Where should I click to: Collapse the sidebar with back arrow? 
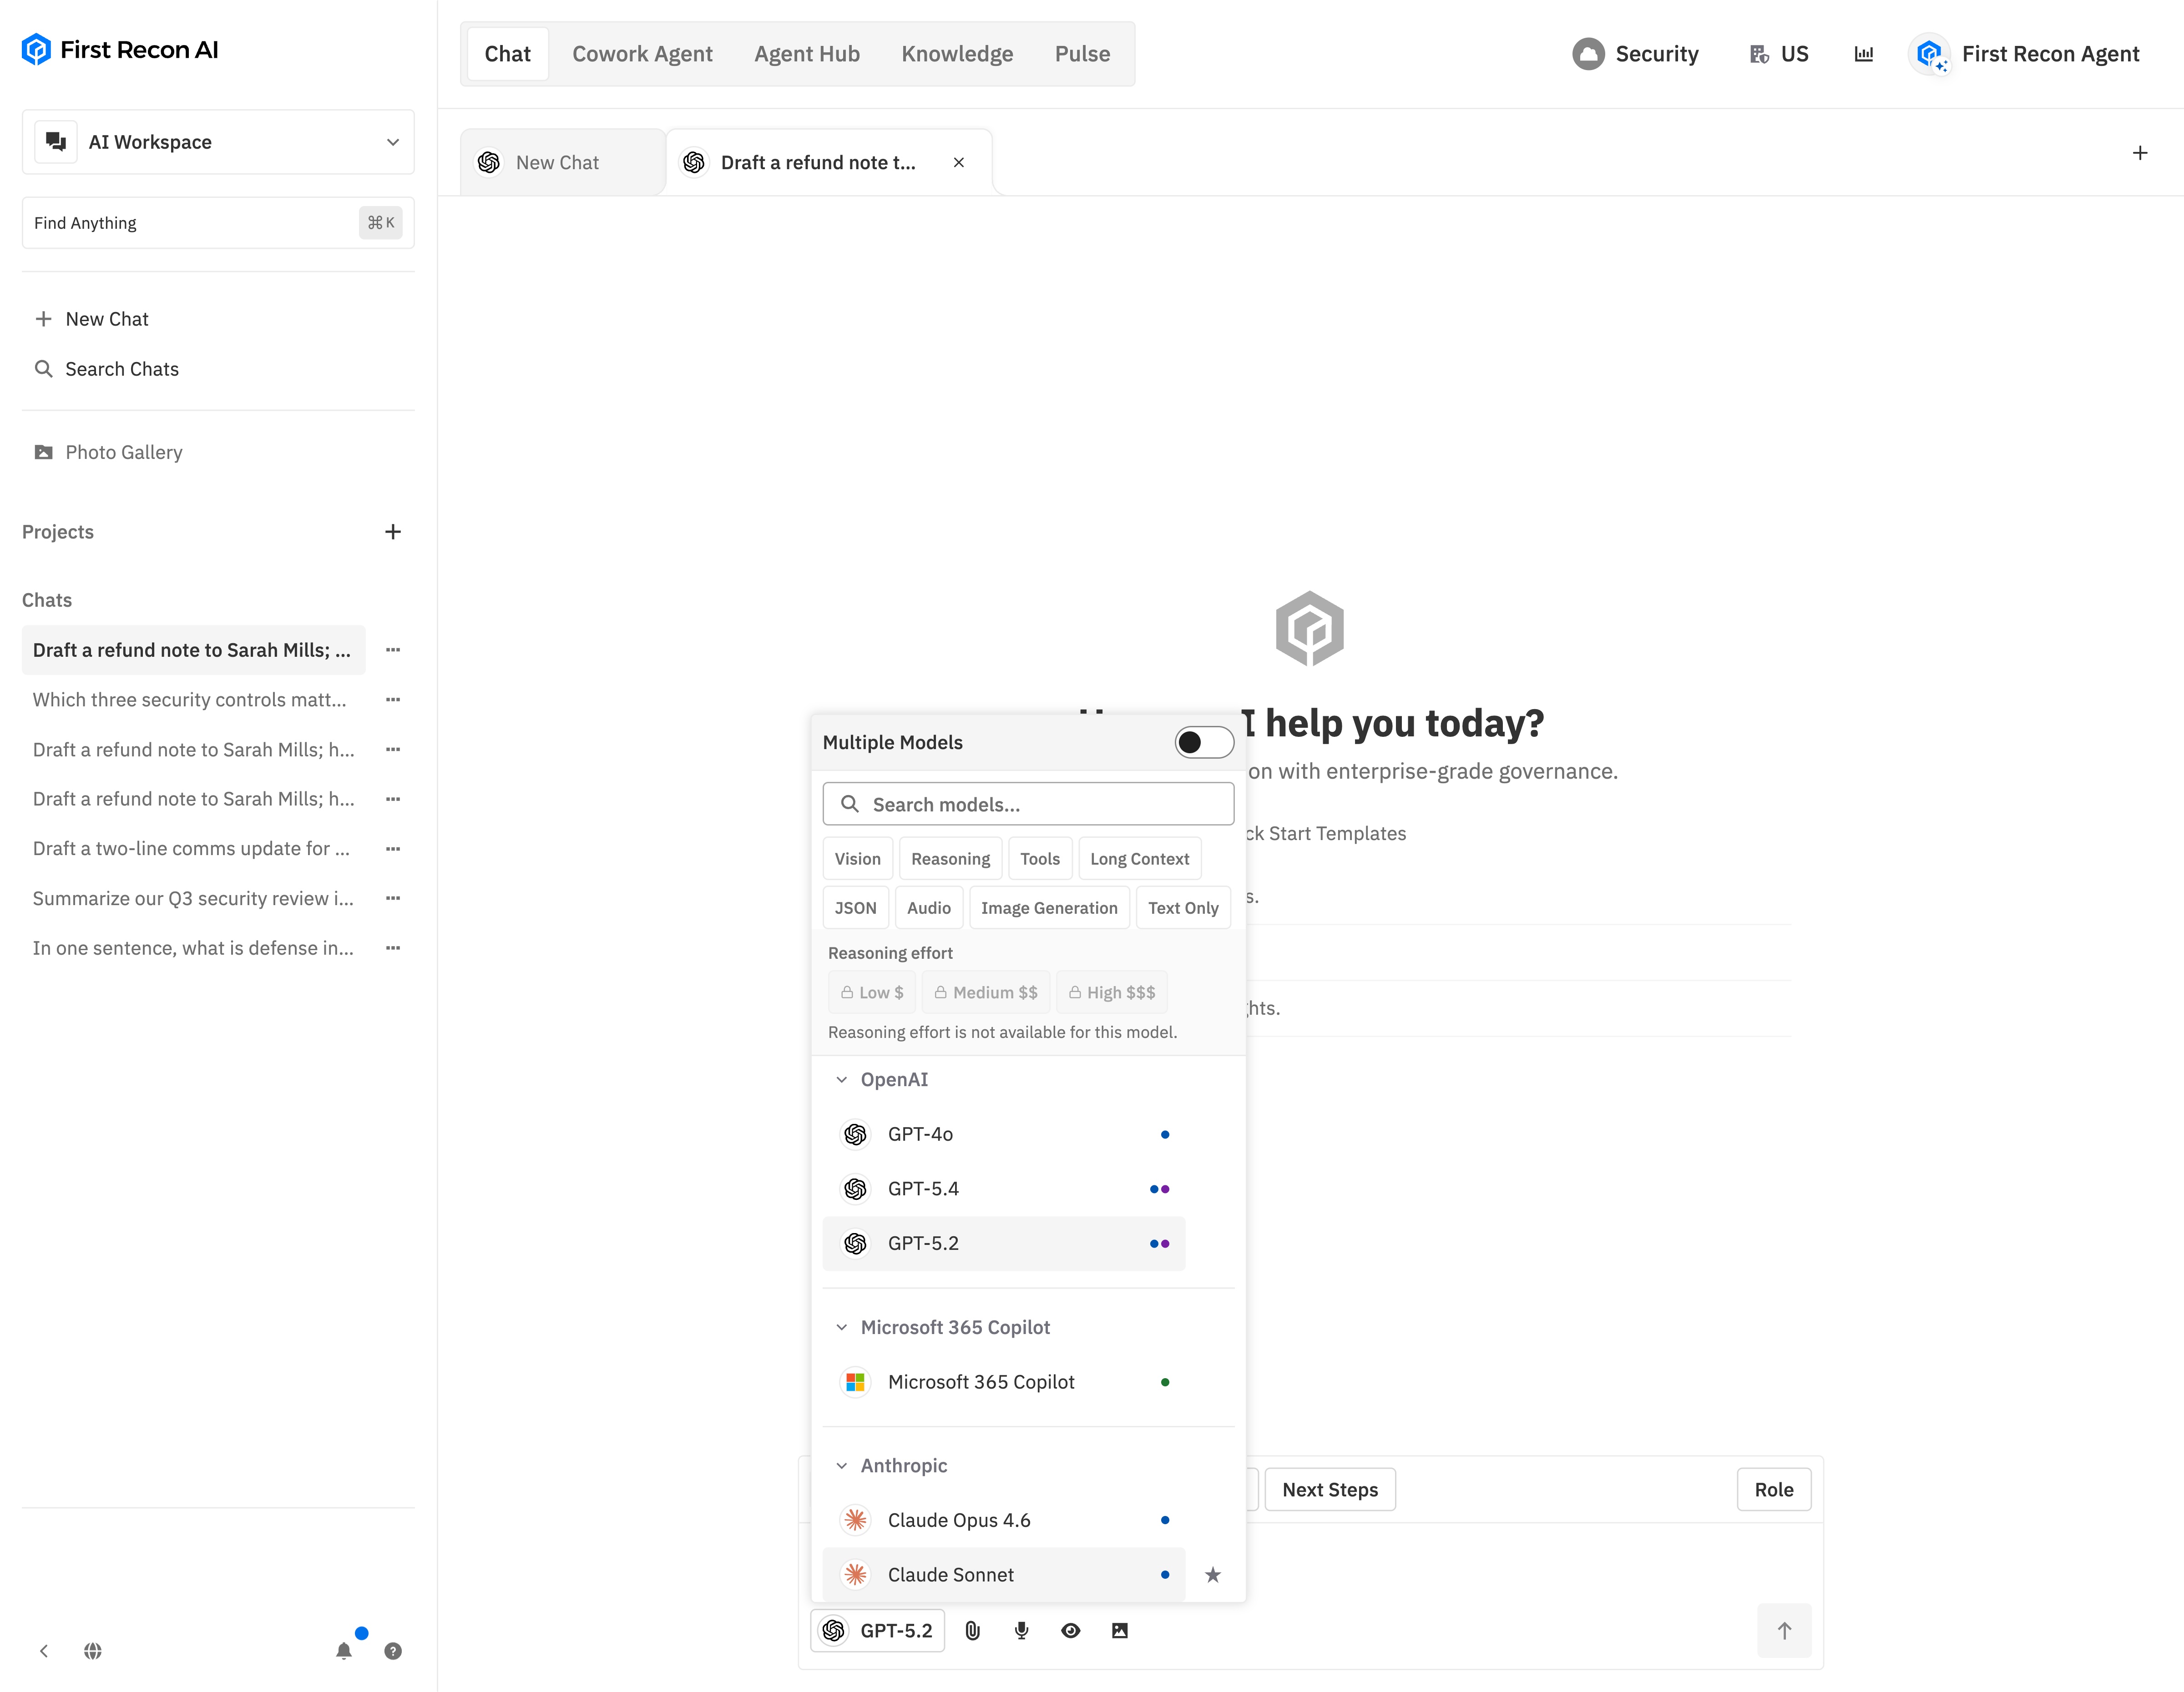(x=44, y=1651)
